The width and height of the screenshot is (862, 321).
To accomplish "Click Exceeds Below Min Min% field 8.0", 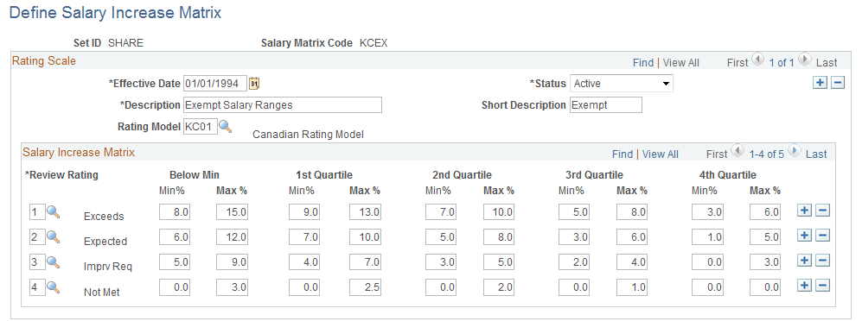I will tap(175, 211).
